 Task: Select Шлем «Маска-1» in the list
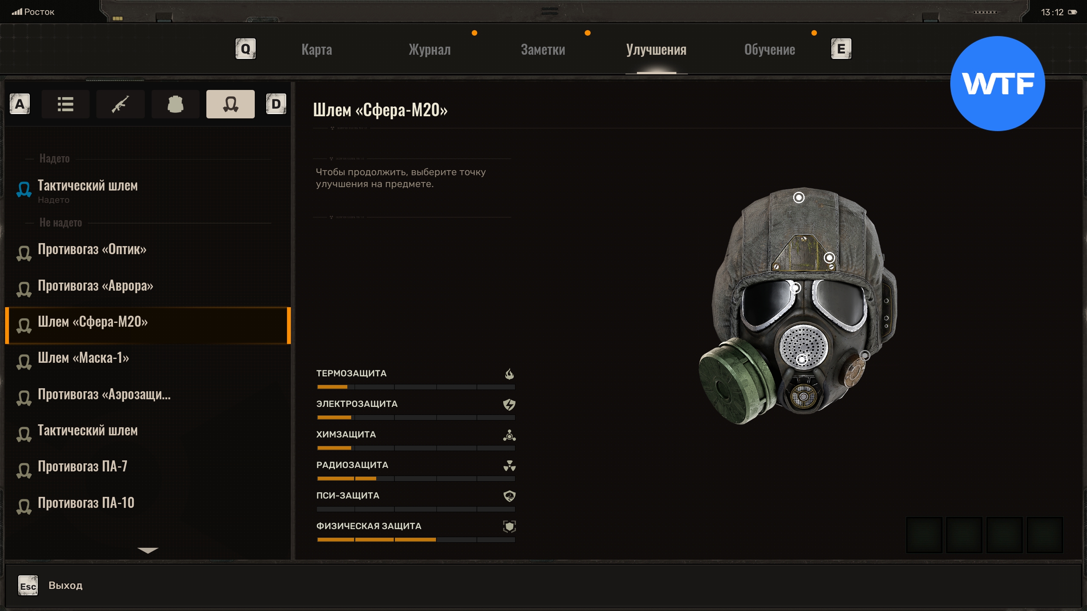pos(83,358)
